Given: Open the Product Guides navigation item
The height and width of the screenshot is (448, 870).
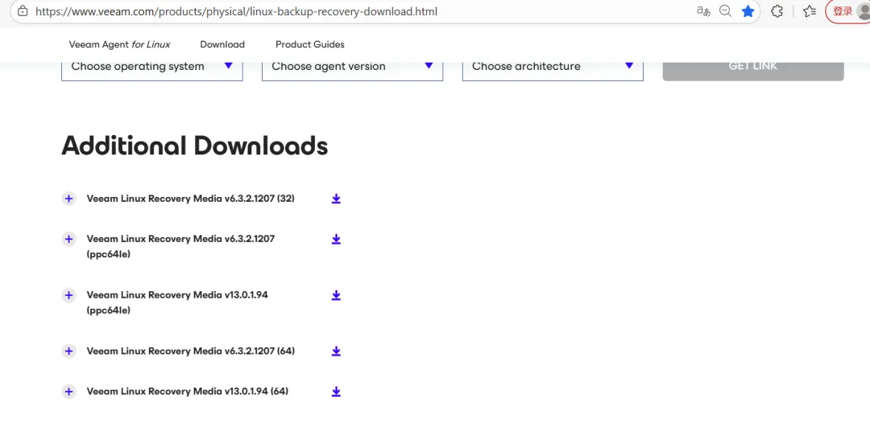Looking at the screenshot, I should (x=310, y=44).
